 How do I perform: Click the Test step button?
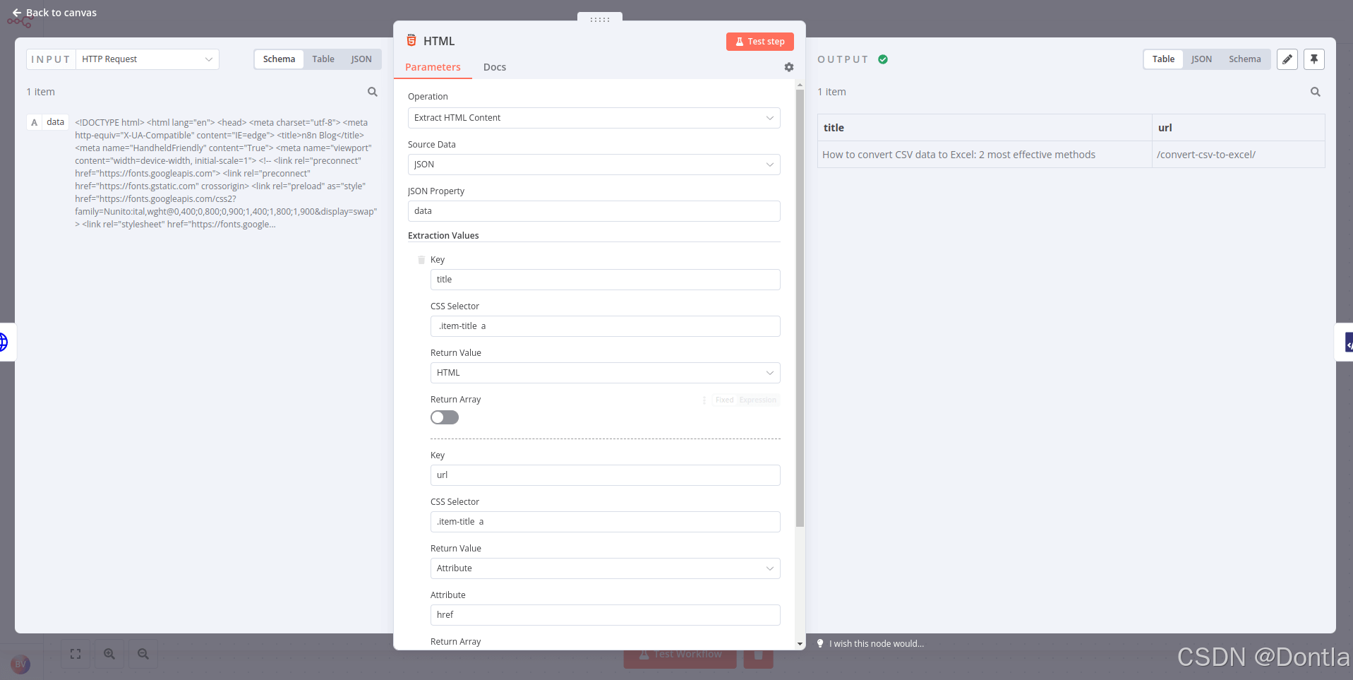(760, 42)
